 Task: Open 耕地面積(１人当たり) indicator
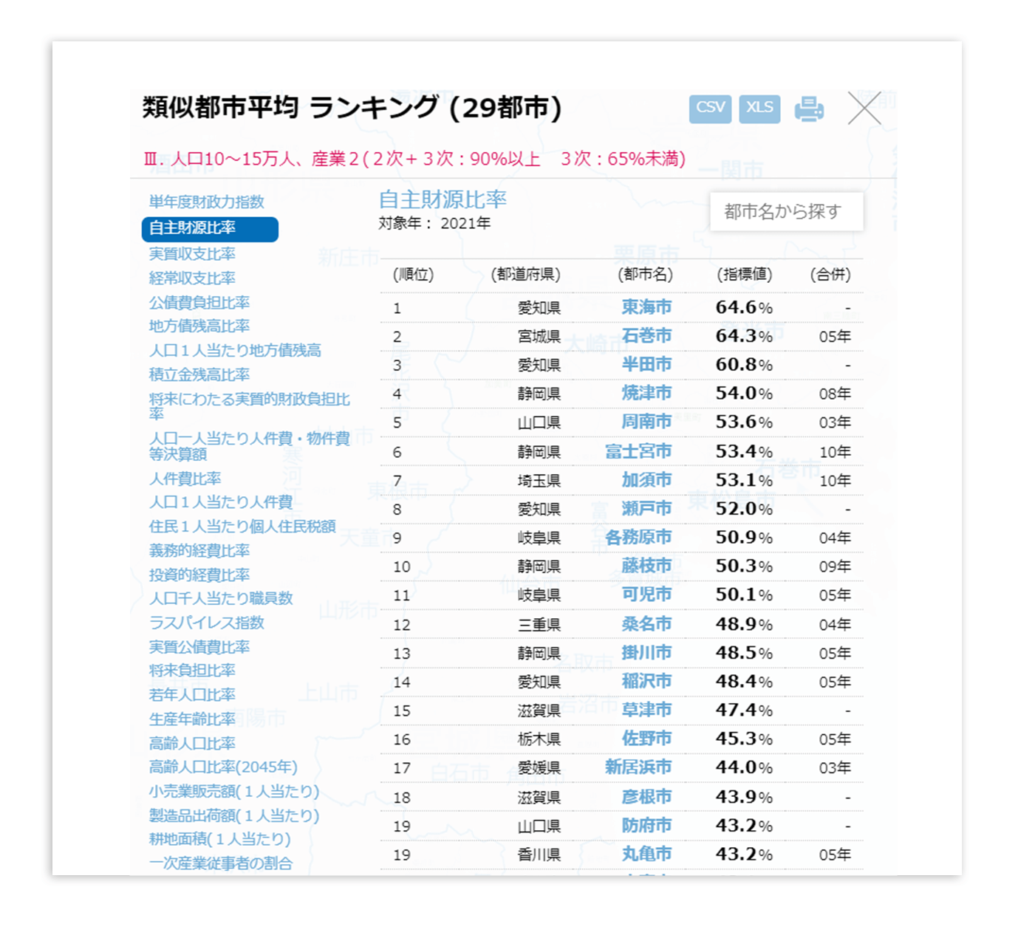coord(220,840)
